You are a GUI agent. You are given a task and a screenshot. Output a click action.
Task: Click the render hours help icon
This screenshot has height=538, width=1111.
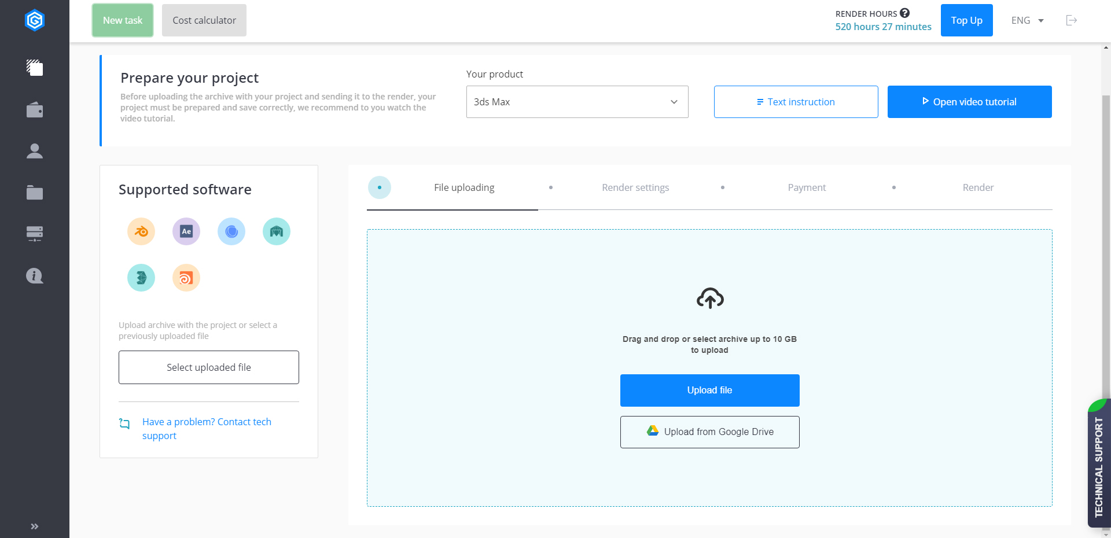905,13
